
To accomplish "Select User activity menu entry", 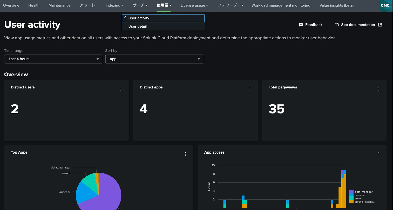I will click(x=163, y=18).
